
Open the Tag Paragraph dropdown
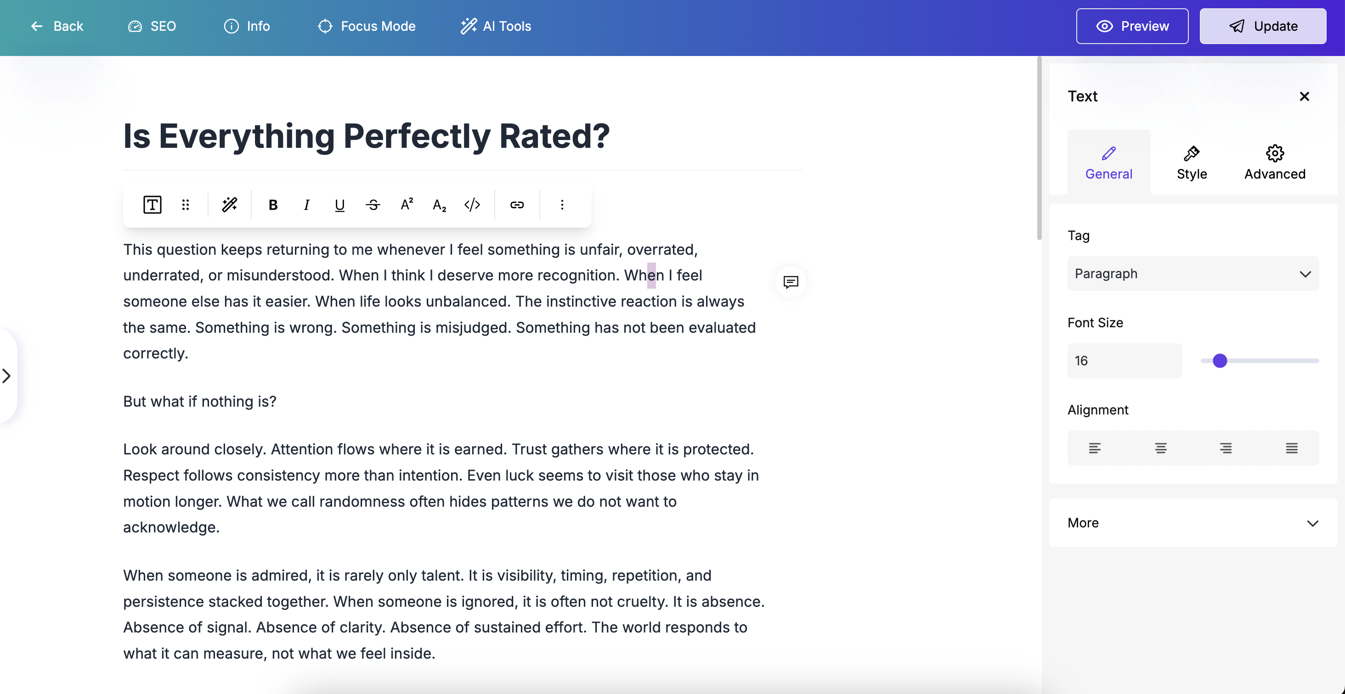1192,274
